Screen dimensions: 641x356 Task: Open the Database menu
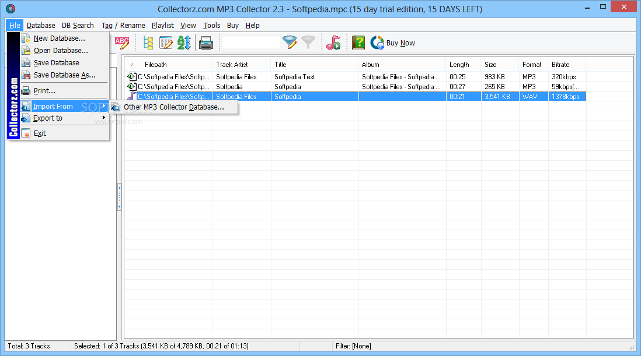[41, 25]
